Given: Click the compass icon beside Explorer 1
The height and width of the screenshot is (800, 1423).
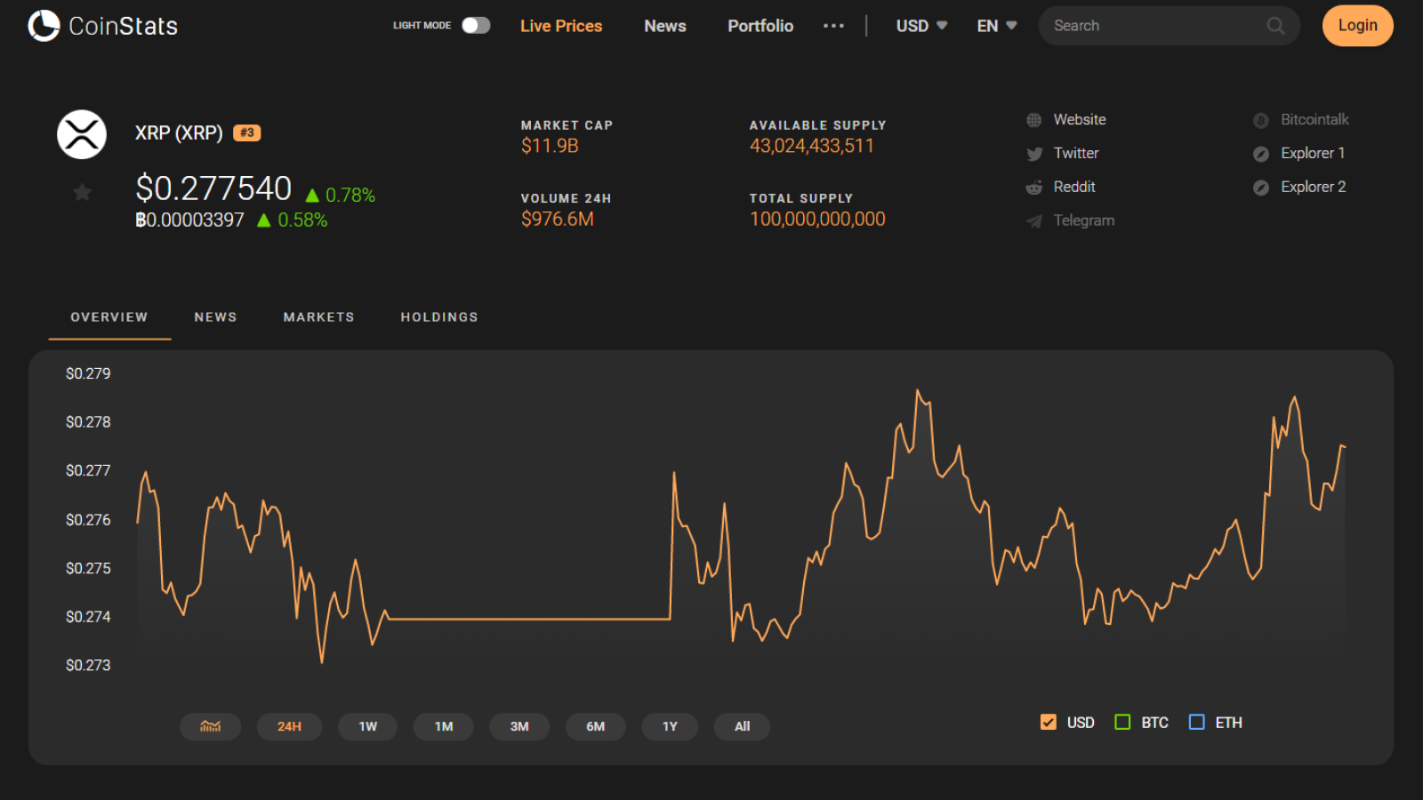Looking at the screenshot, I should click(x=1260, y=154).
